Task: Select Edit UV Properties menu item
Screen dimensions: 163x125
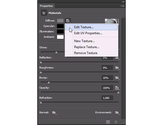Action: click(x=88, y=33)
